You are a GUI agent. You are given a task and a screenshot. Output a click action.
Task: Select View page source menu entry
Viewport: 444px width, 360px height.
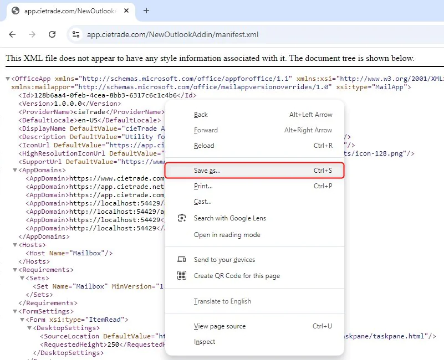pos(220,326)
